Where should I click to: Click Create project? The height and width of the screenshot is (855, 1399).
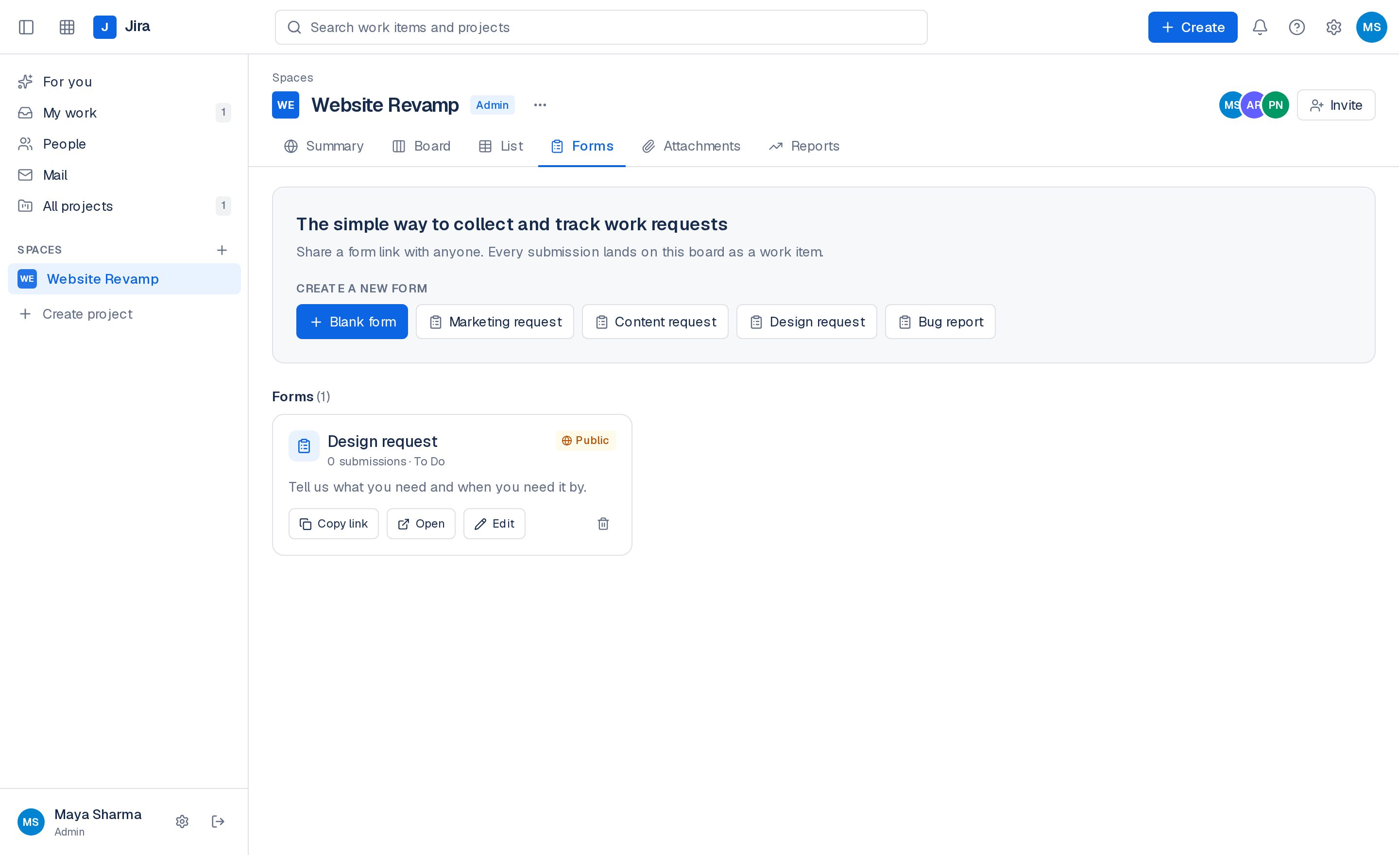pos(124,314)
